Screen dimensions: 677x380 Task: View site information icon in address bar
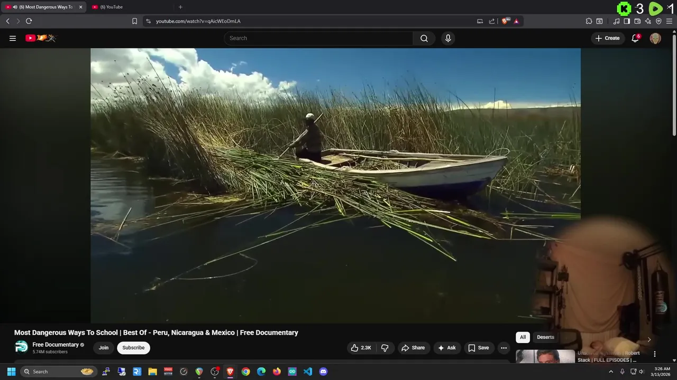148,21
